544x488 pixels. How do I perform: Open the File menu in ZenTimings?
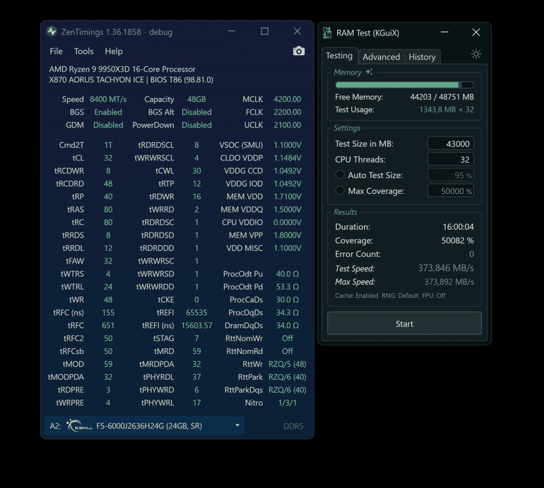click(x=56, y=52)
